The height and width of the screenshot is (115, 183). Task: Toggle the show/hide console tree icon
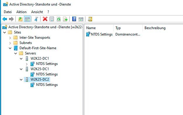27,19
